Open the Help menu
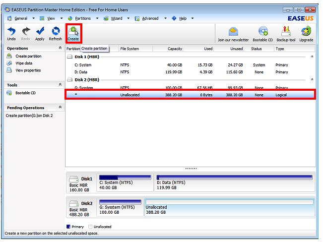The width and height of the screenshot is (323, 242). point(183,18)
